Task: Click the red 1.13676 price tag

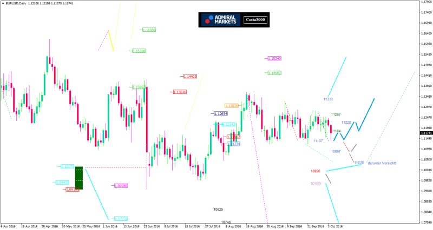Action: [x=180, y=92]
